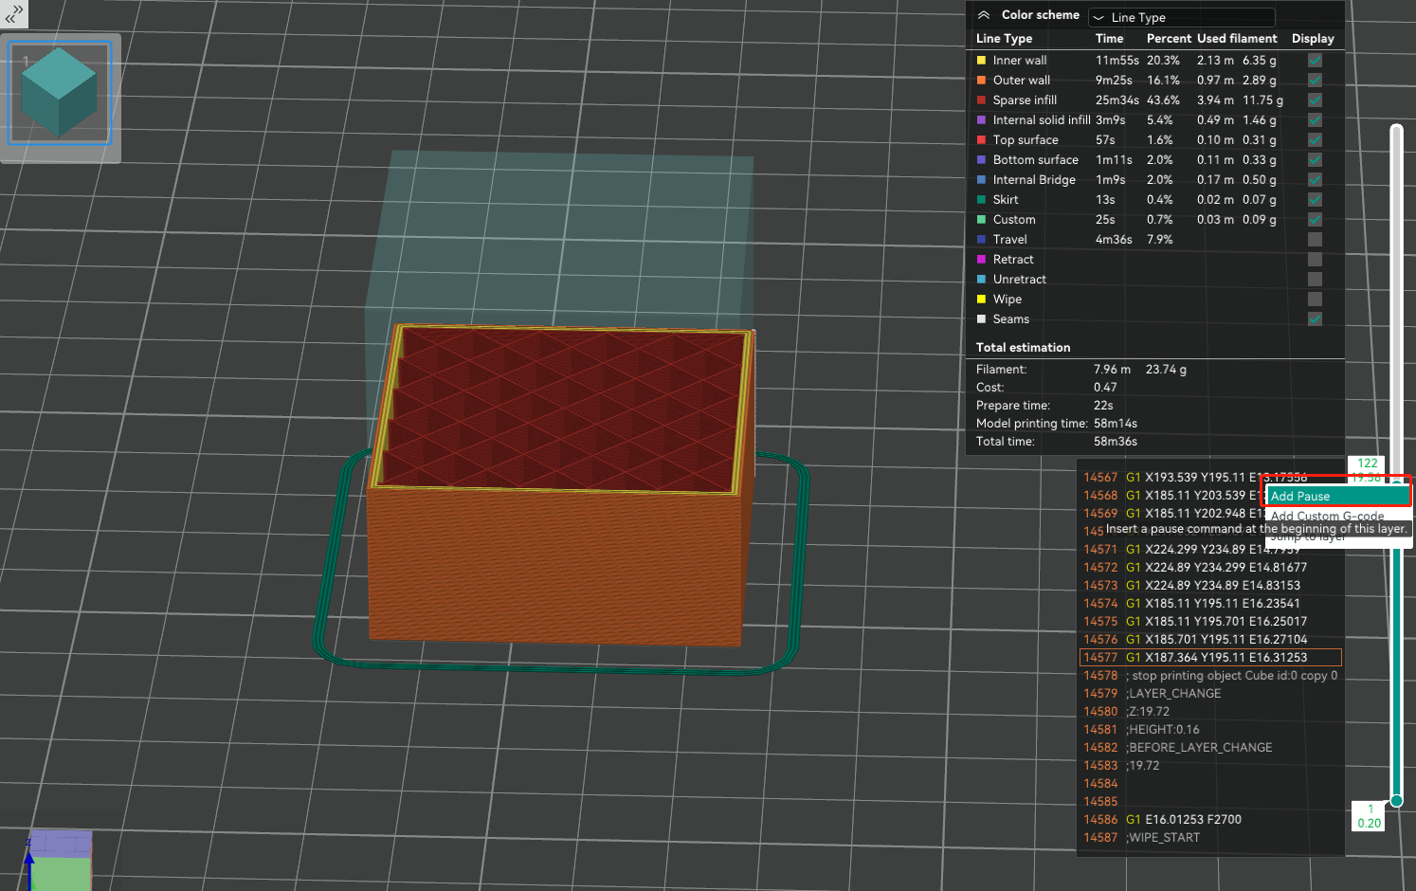
Task: Expand the sidebar using the double-arrow icon
Action: click(13, 13)
